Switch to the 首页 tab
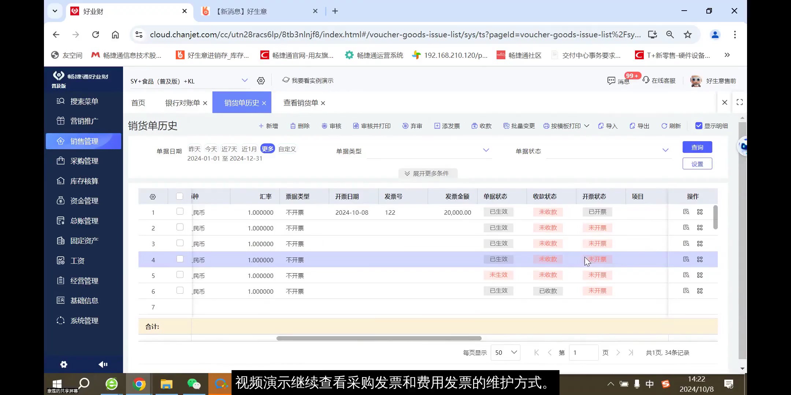Viewport: 791px width, 395px height. (138, 103)
